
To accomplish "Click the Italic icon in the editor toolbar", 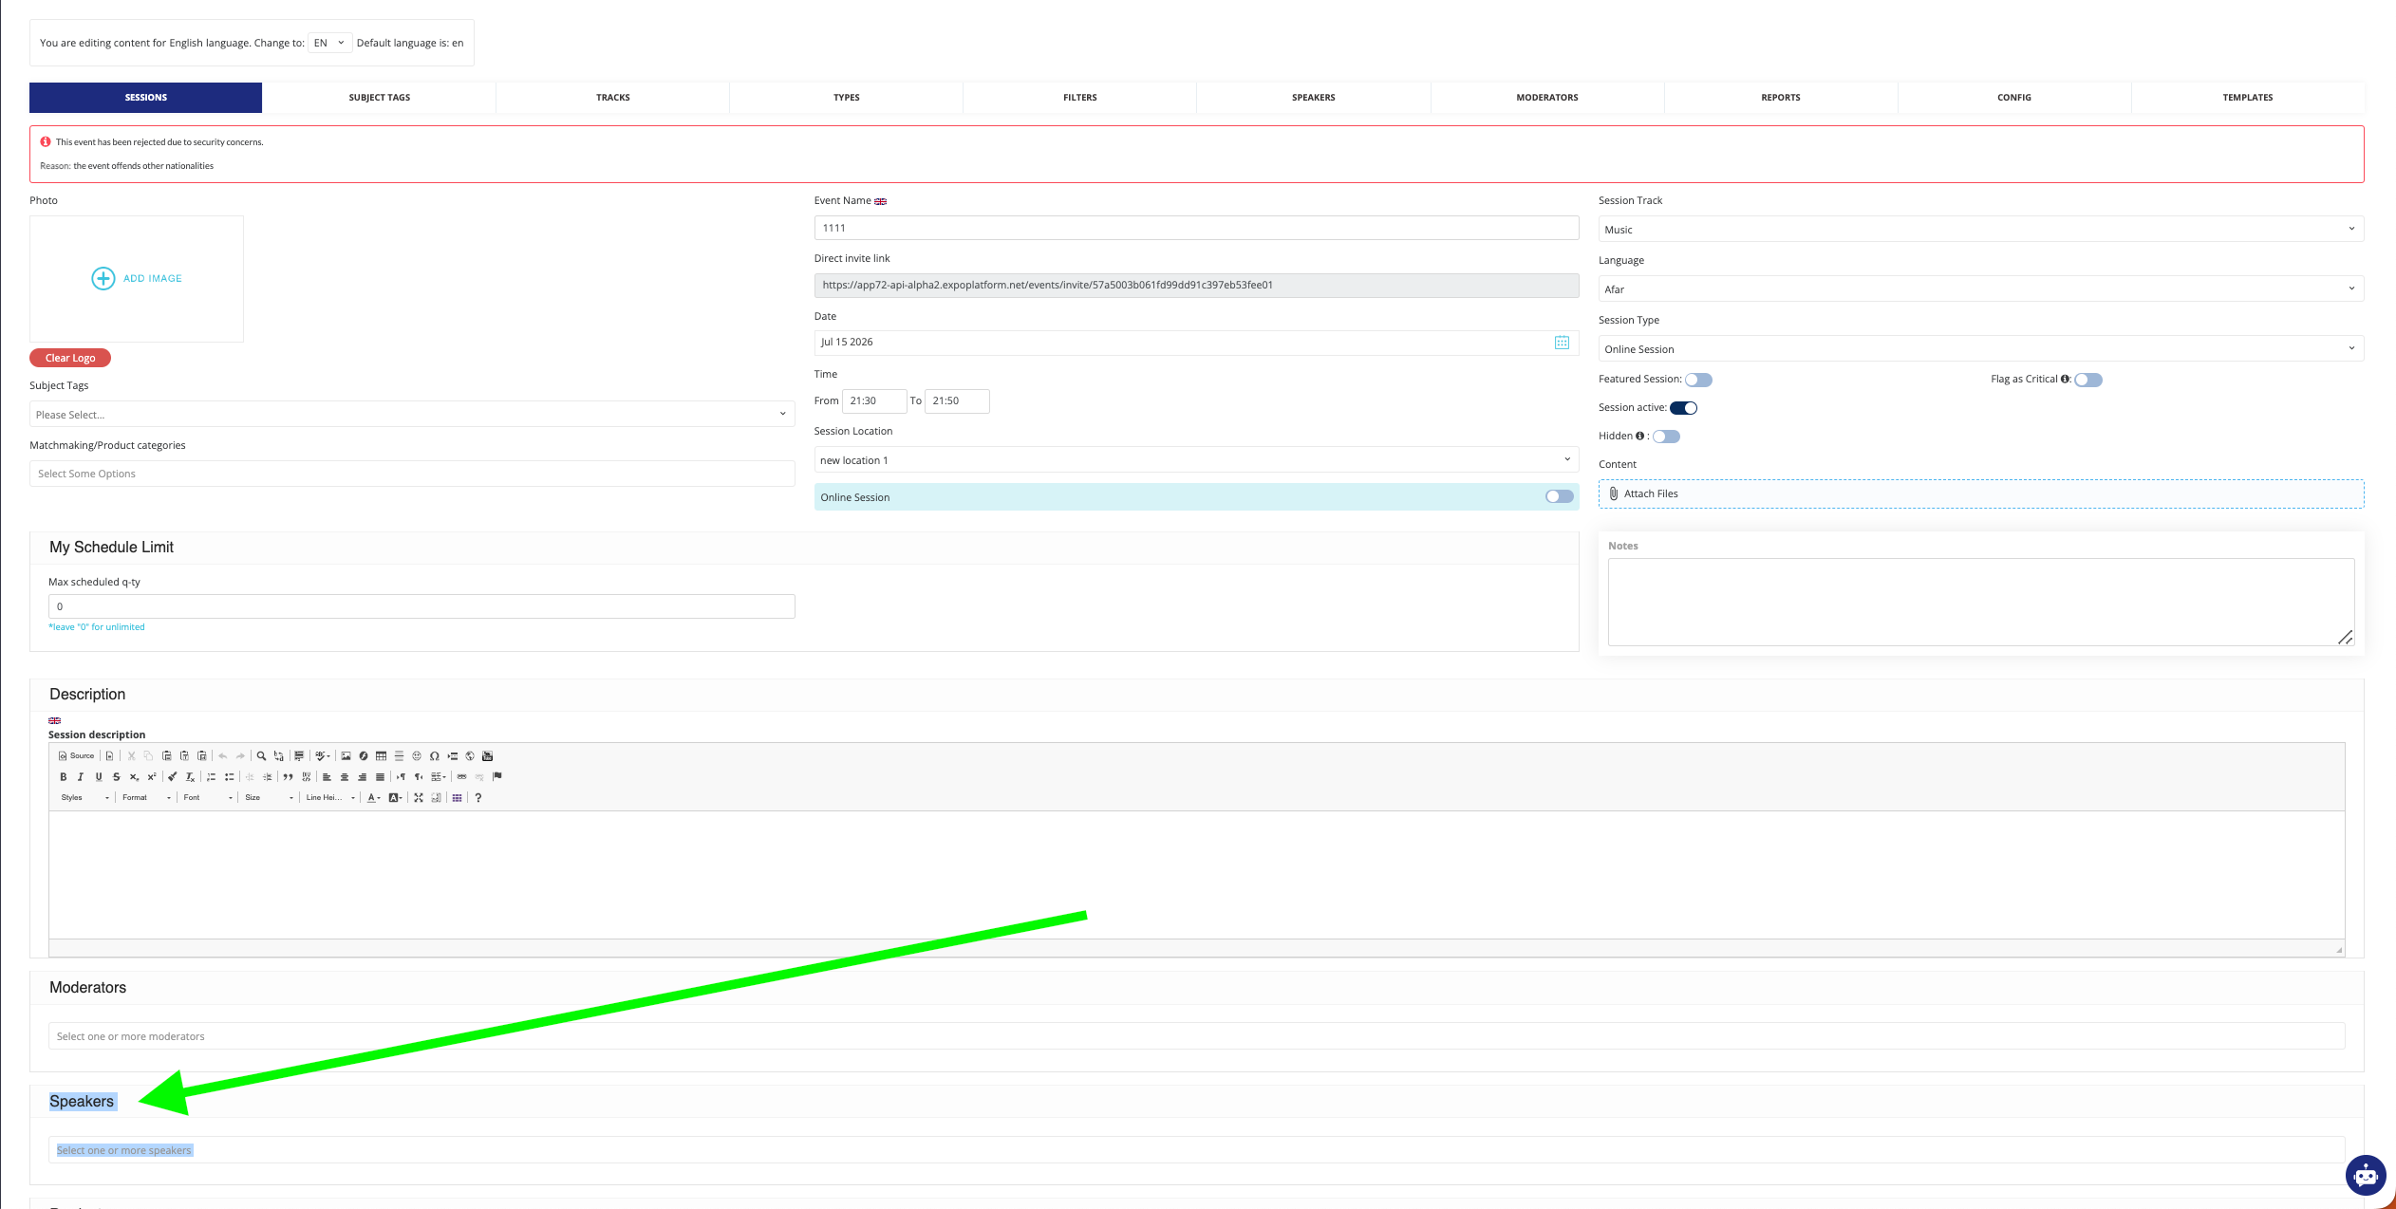I will click(x=81, y=777).
